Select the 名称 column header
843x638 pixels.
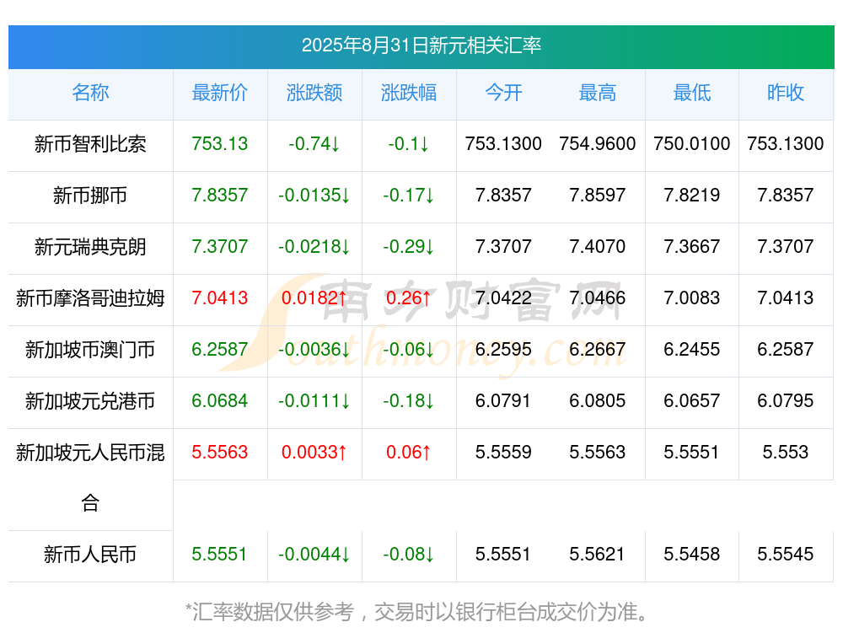point(90,93)
